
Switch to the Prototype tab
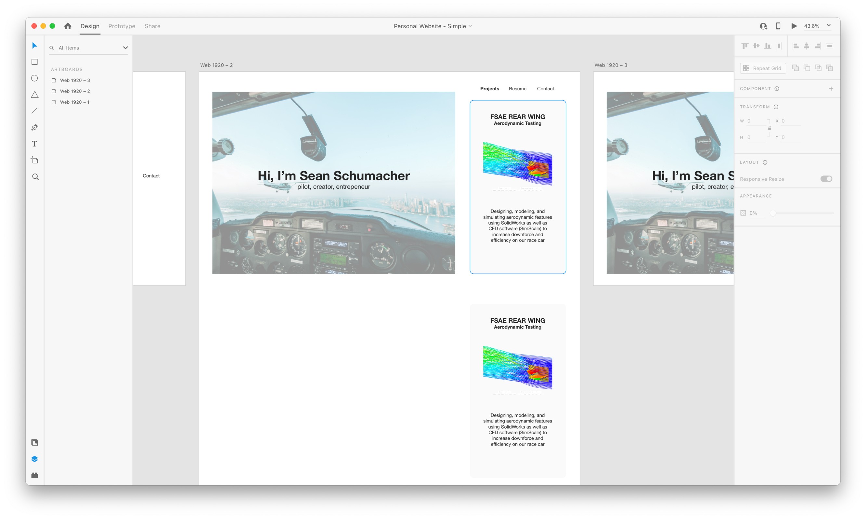click(121, 26)
